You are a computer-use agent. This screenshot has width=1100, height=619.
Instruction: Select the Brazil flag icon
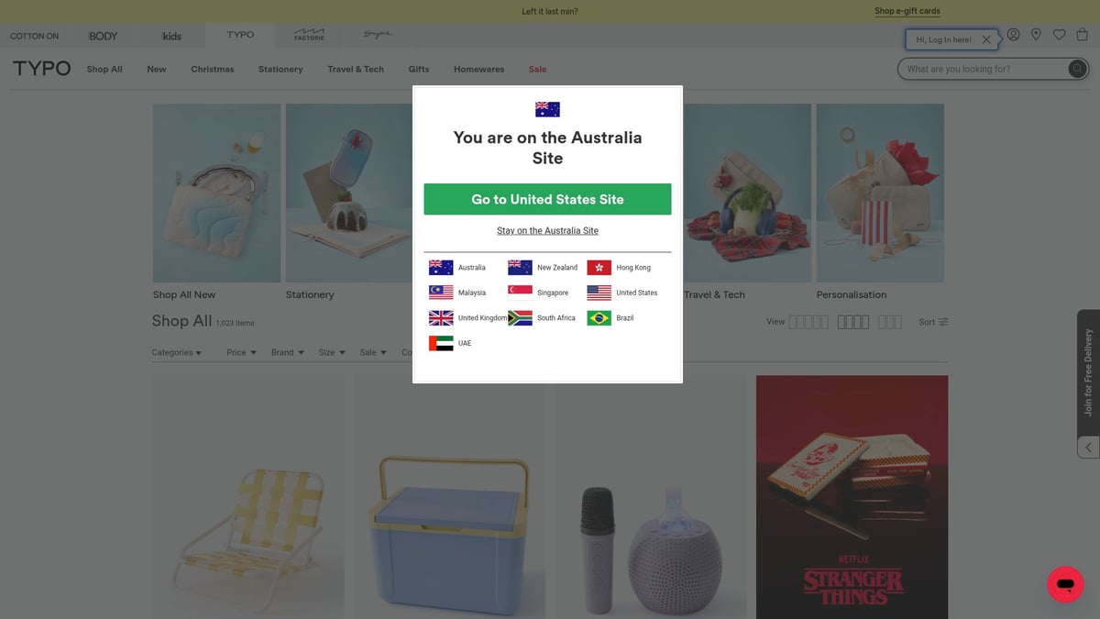point(599,318)
